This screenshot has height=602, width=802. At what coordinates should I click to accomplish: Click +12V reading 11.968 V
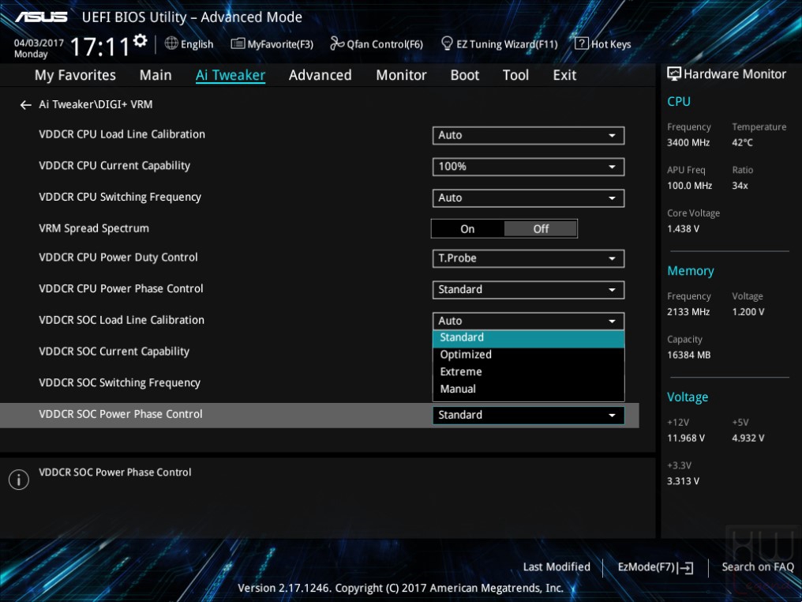(685, 438)
